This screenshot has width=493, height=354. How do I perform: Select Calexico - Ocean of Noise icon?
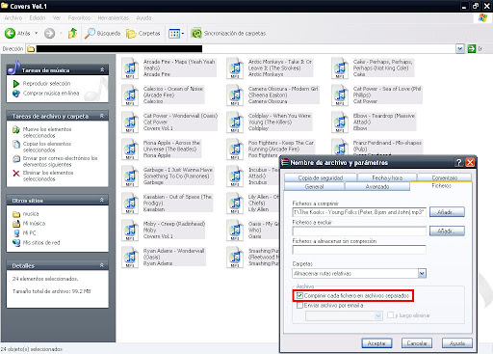(130, 95)
